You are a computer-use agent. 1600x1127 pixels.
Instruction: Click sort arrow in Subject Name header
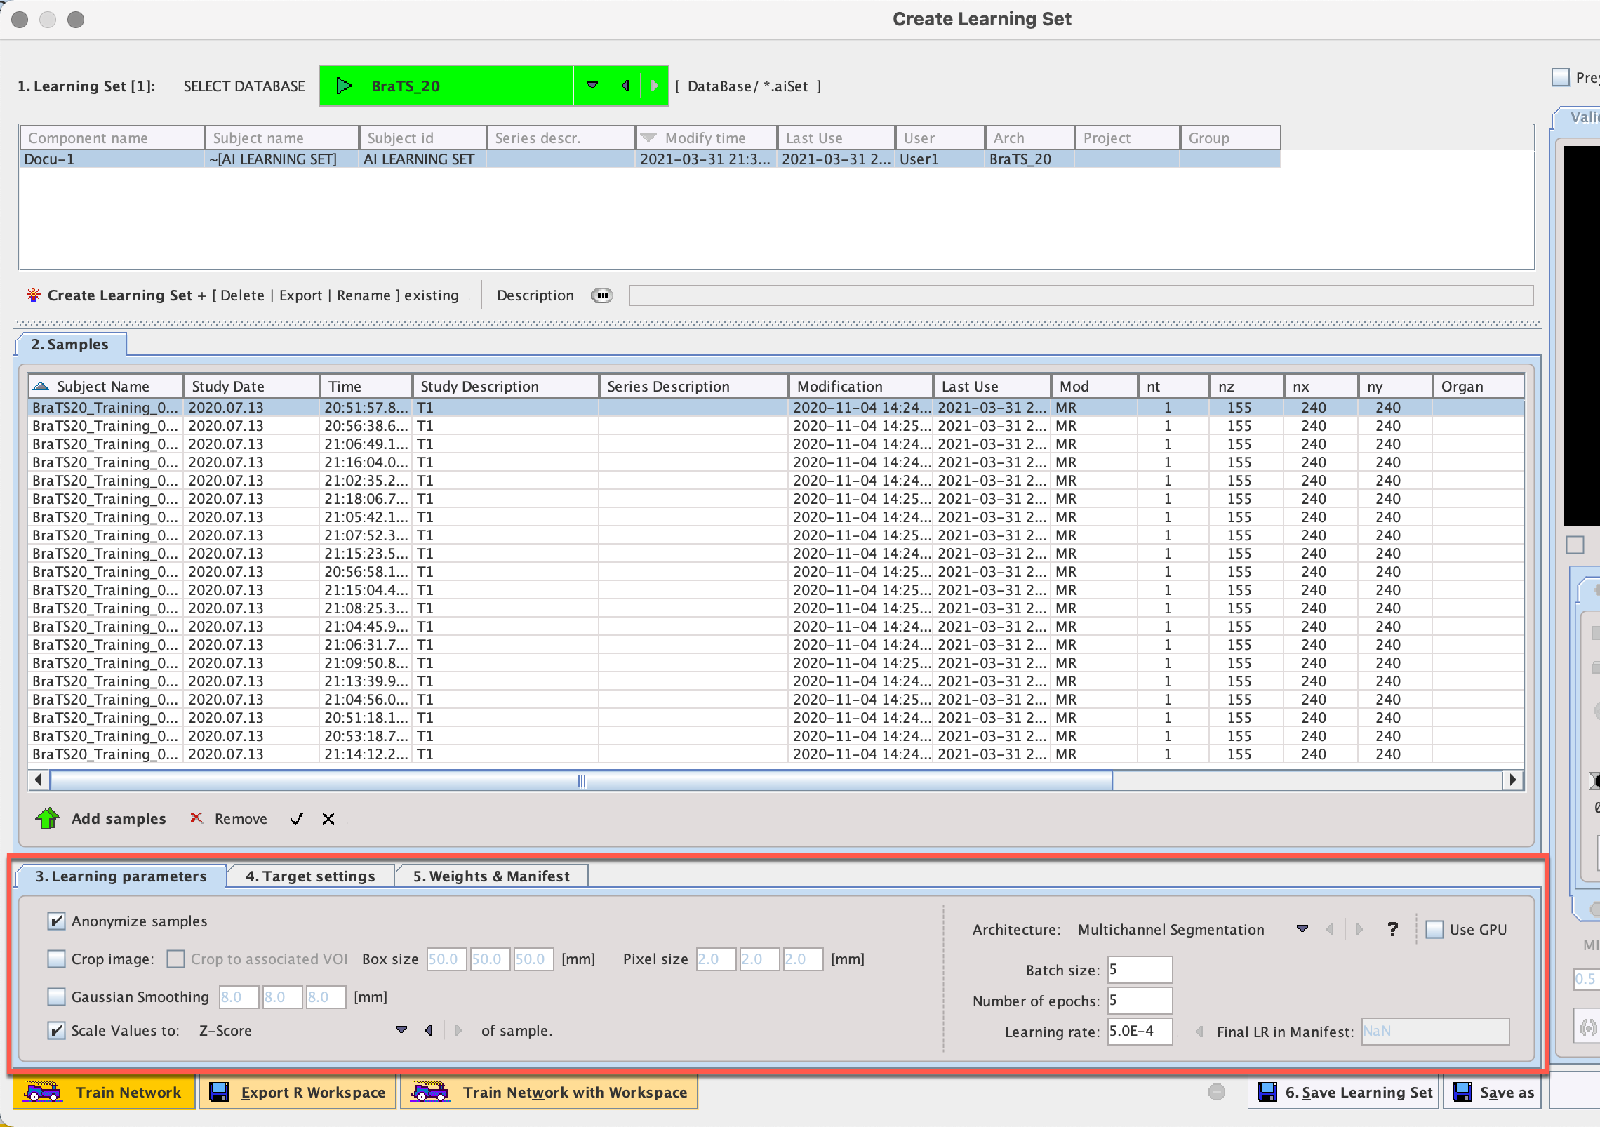(x=41, y=386)
